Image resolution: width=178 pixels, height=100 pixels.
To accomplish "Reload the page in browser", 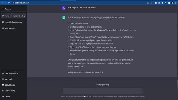I will 9,3.
